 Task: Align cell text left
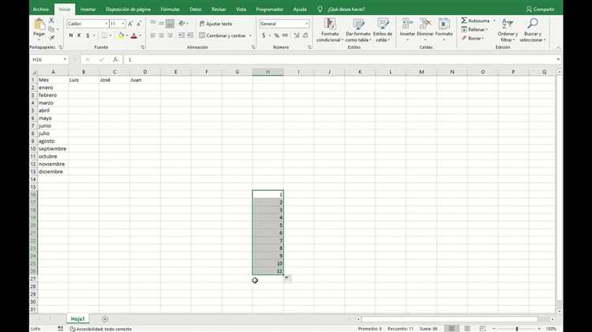(x=153, y=35)
